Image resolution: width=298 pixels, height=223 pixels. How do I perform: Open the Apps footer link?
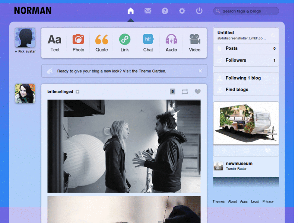(x=244, y=201)
